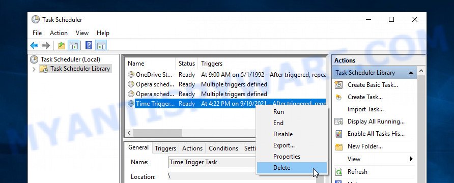Open the View submenu arrow in Actions
454x183 pixels.
[x=411, y=159]
